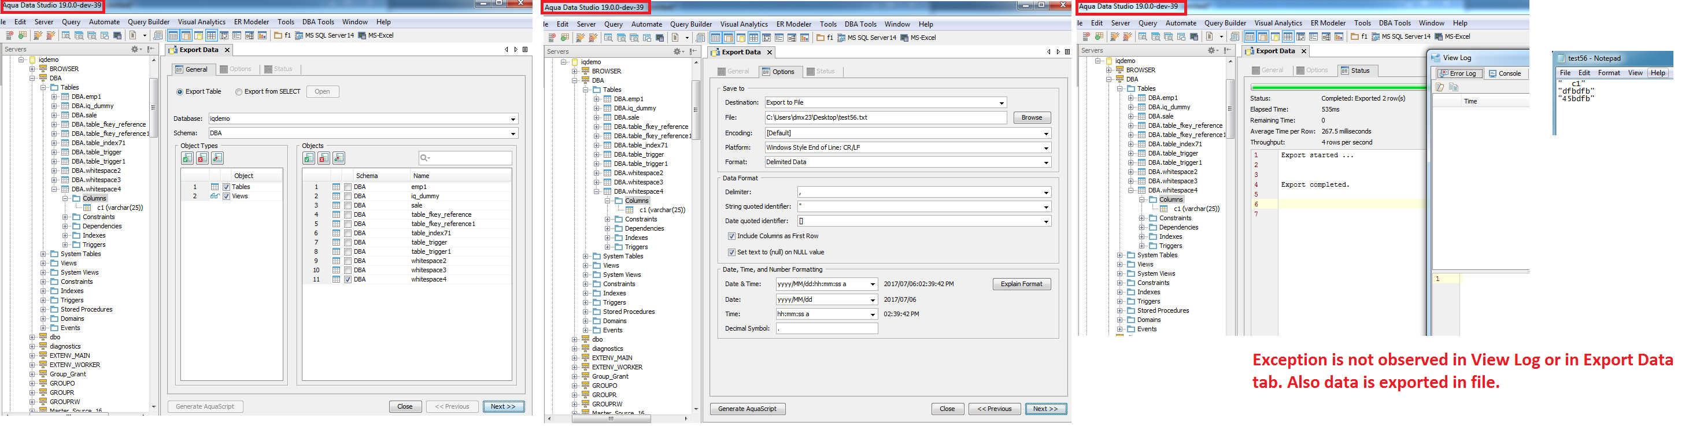Click the scroll-tabs-left arrow in the General-page window
Viewport: 1700px width, 437px height.
(x=506, y=50)
